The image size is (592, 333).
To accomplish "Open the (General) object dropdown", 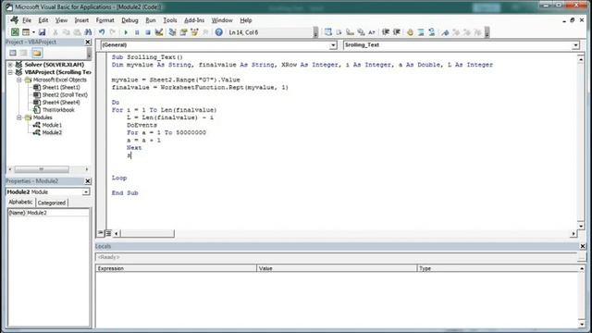I will (x=333, y=45).
